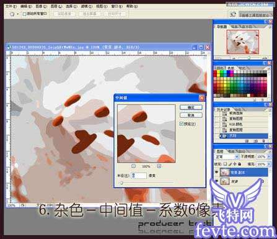Expand the layer opacity arrow

[x=269, y=156]
